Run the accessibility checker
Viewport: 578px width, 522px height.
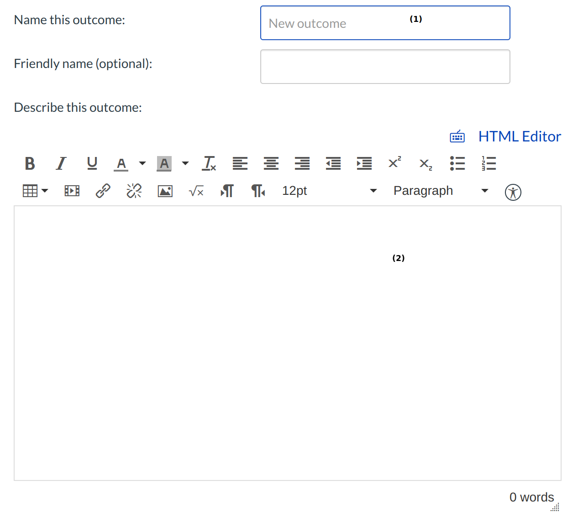(513, 192)
